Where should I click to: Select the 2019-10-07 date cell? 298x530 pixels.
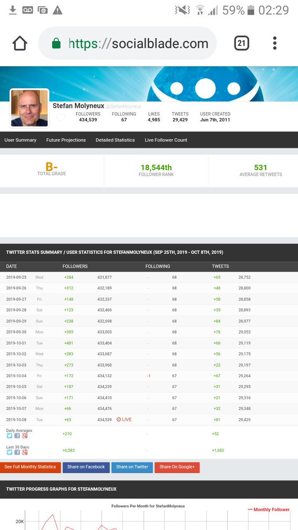pos(16,409)
